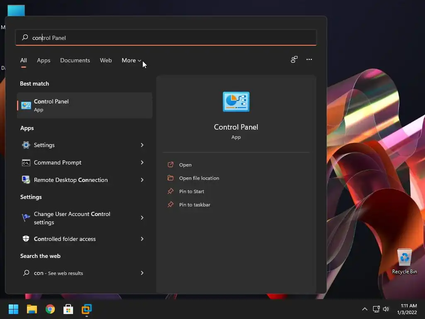Expand the Remote Desktop Connection chevron
The height and width of the screenshot is (319, 425).
pyautogui.click(x=142, y=180)
